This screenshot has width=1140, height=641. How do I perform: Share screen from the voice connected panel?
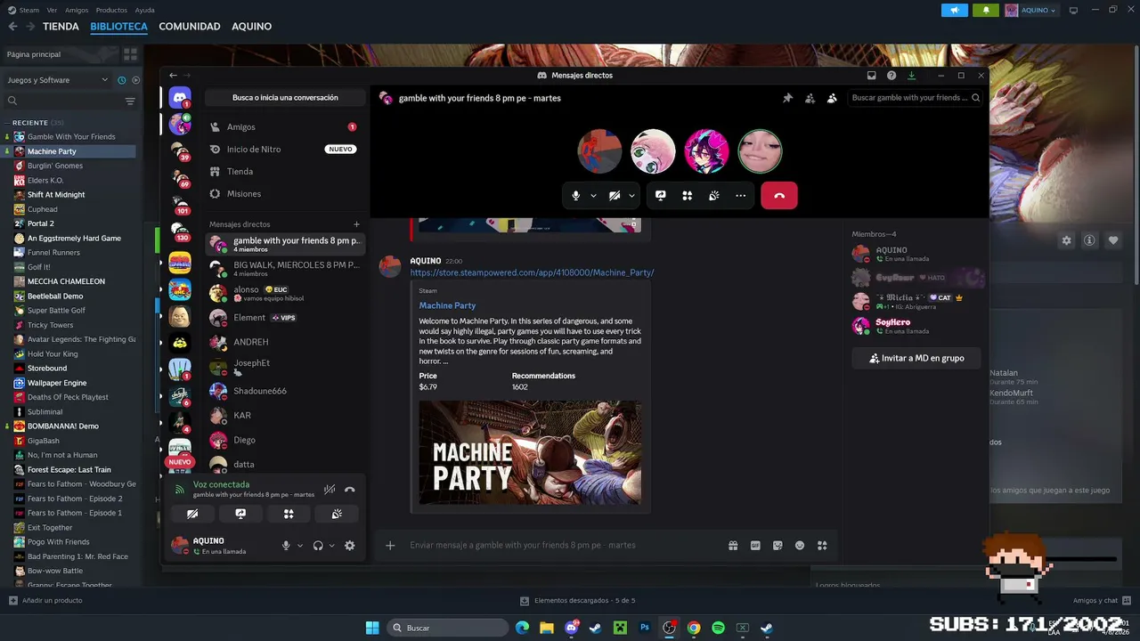point(240,514)
